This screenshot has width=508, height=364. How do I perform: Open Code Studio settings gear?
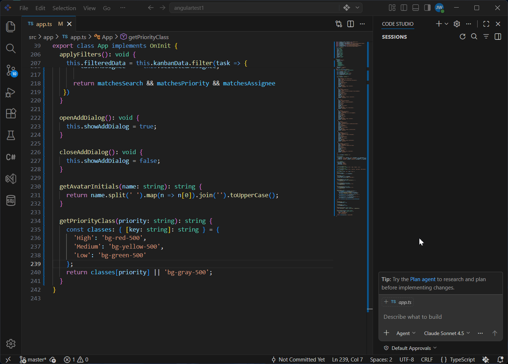457,24
